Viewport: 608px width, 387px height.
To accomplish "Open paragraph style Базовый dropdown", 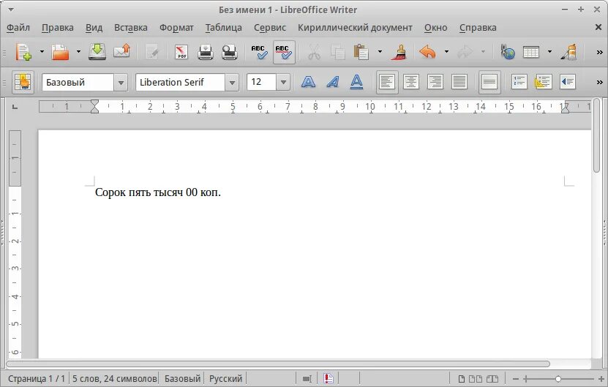I will (121, 82).
